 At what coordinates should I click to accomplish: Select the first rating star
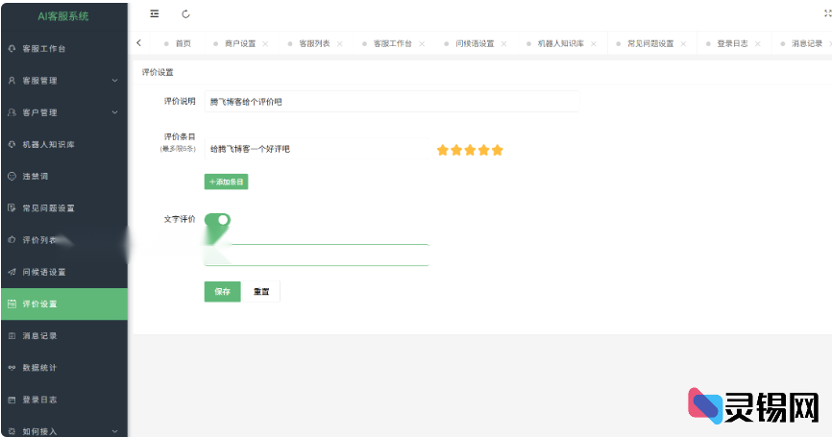point(443,150)
